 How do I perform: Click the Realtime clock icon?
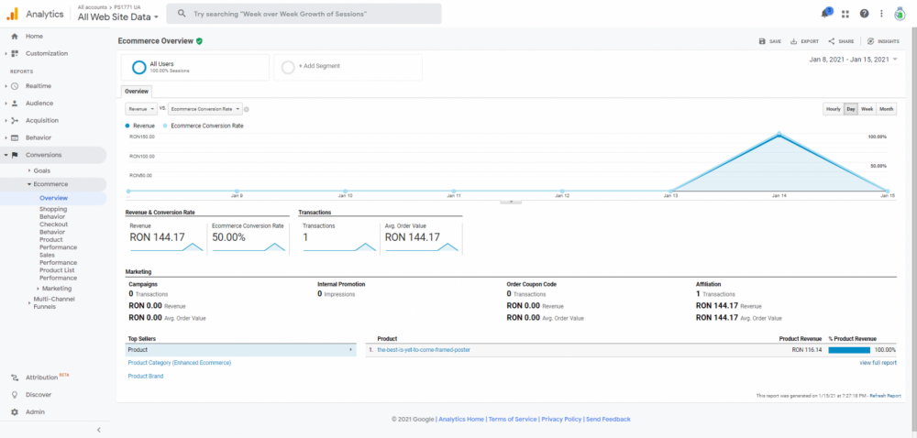[15, 86]
